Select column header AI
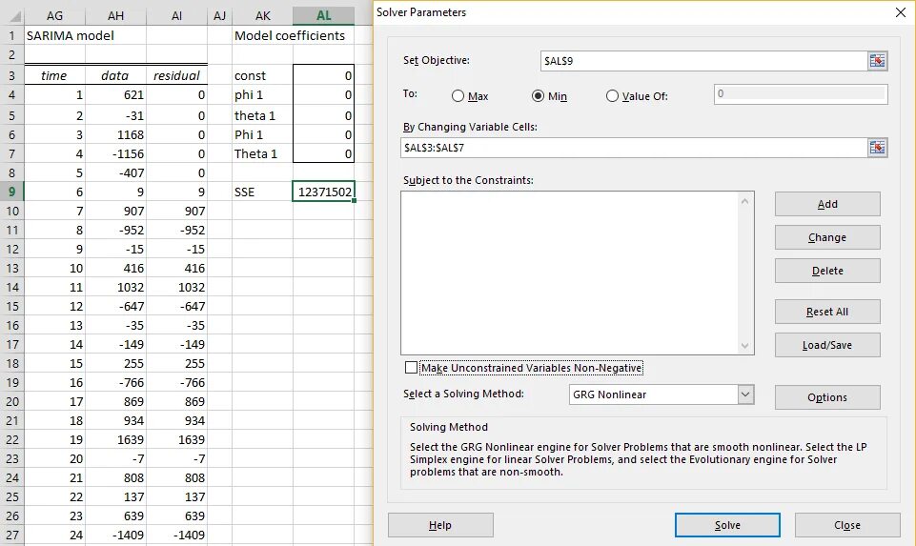The width and height of the screenshot is (916, 546). coord(177,16)
